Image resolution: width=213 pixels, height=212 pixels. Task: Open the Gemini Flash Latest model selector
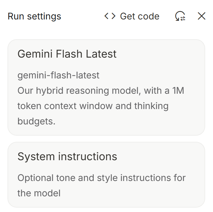(106, 87)
